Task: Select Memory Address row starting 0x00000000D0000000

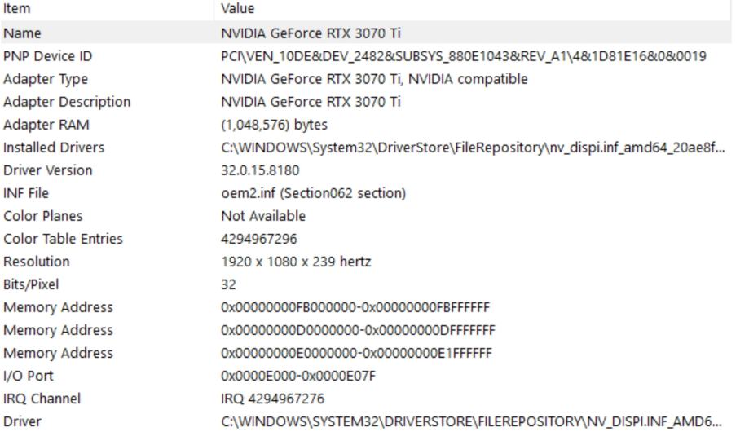Action: point(59,330)
